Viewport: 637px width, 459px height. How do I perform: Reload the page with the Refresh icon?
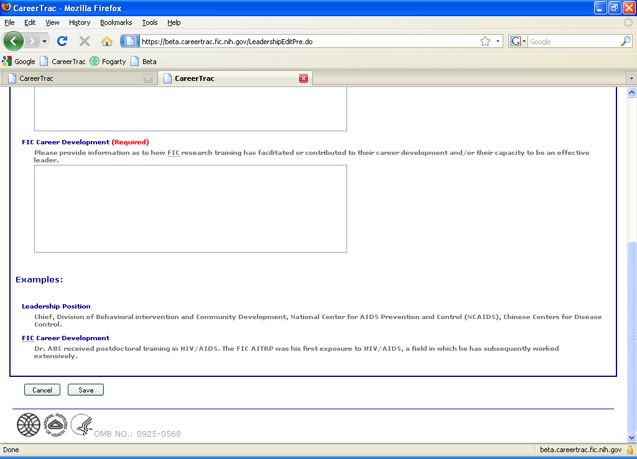pos(62,41)
